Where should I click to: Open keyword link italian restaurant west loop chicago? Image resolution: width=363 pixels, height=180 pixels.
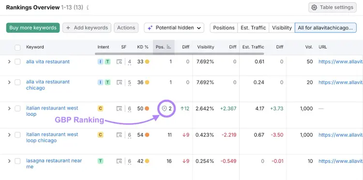52,138
